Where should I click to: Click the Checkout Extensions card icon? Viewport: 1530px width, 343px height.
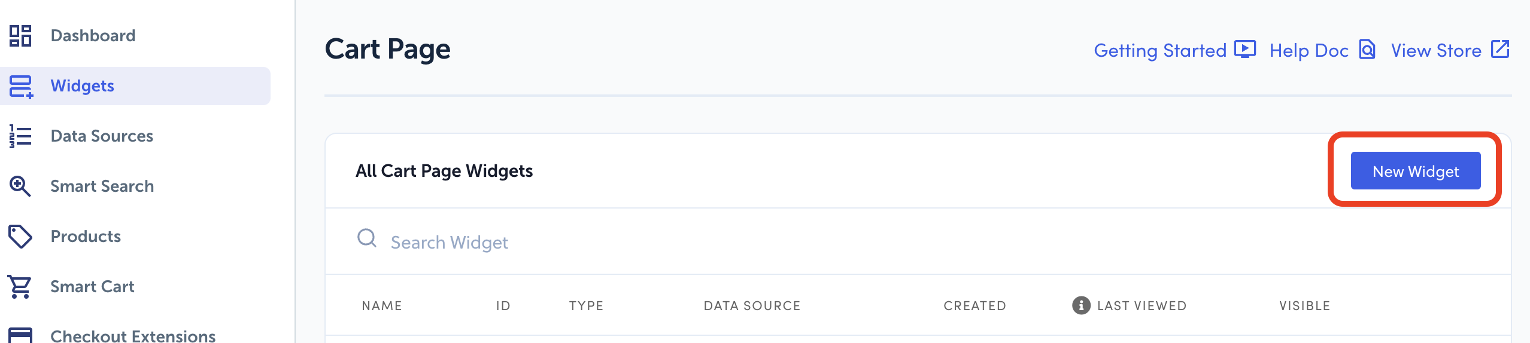click(20, 335)
